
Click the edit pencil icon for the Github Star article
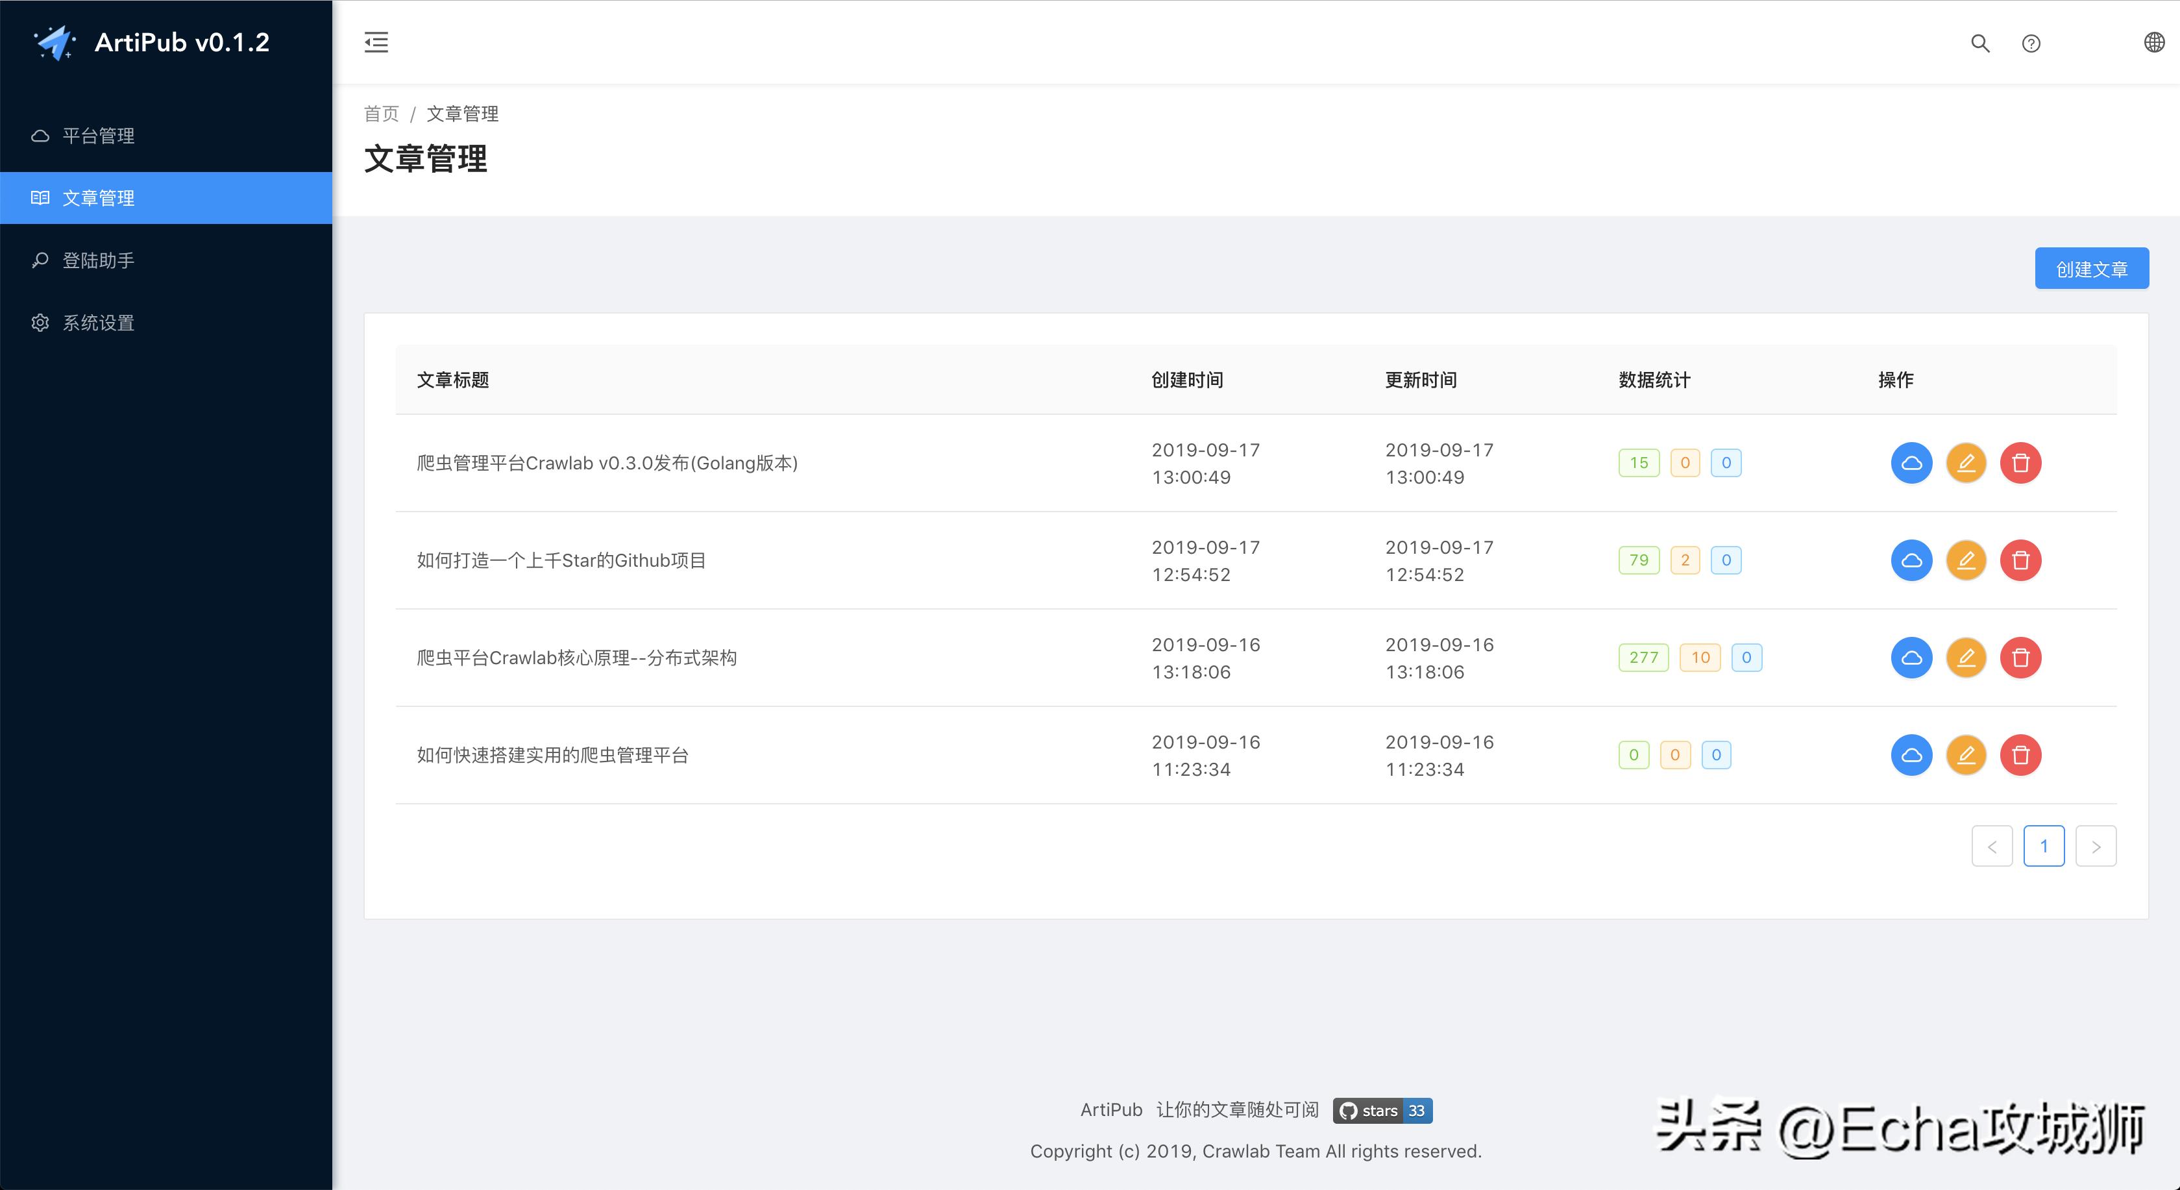pyautogui.click(x=1966, y=560)
